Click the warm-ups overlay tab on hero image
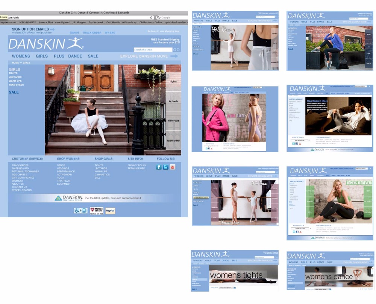 [173, 121]
